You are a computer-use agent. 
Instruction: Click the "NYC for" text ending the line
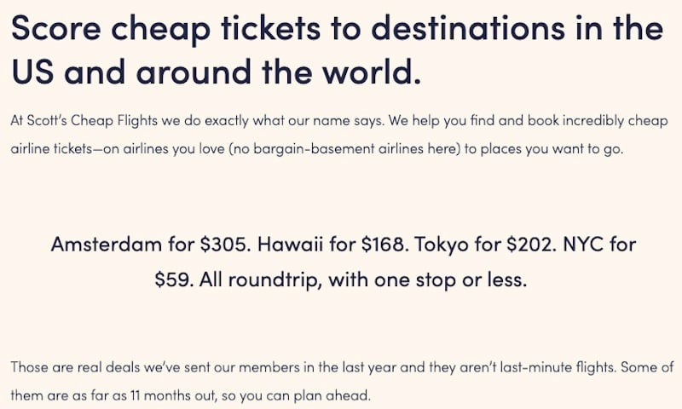pyautogui.click(x=599, y=245)
